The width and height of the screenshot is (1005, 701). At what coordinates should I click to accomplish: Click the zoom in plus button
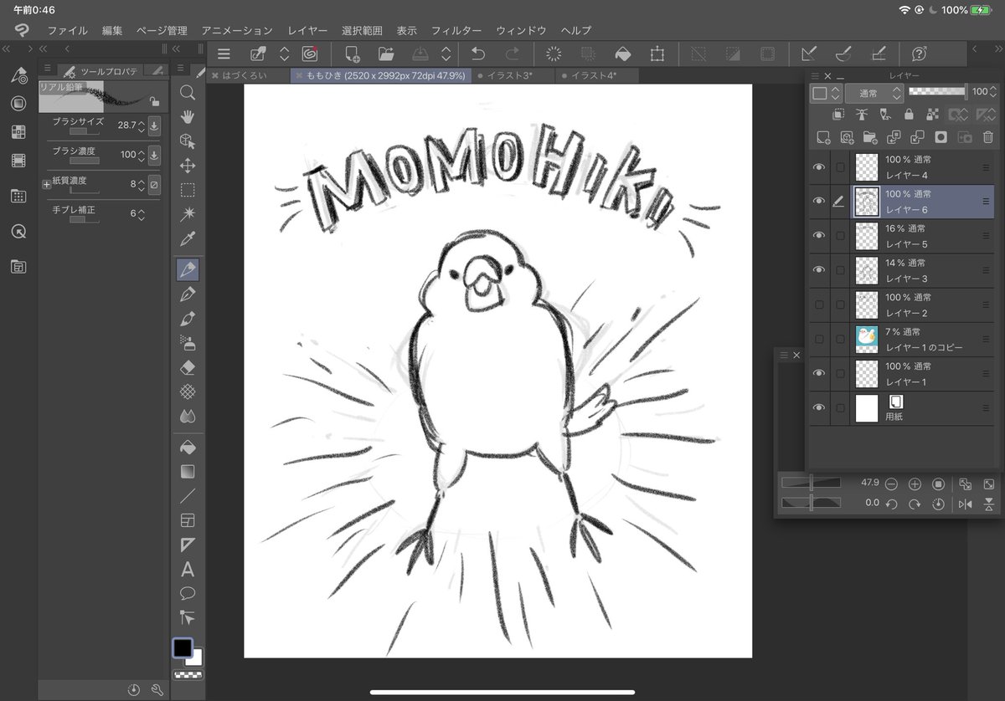click(915, 484)
